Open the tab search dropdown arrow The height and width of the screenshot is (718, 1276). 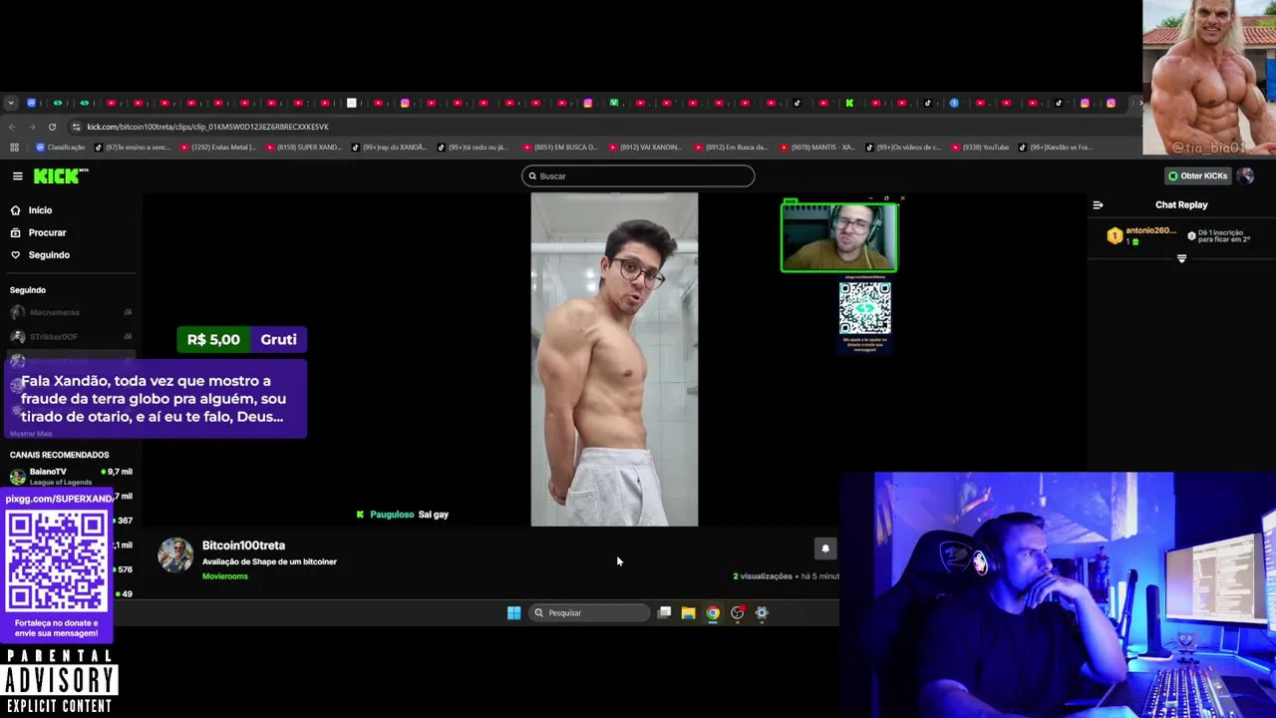coord(10,103)
